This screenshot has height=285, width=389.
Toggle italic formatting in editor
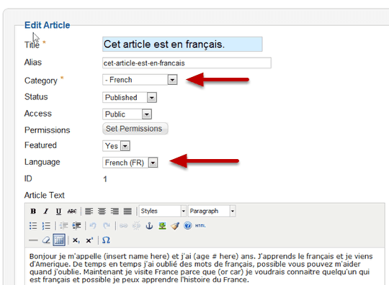46,212
